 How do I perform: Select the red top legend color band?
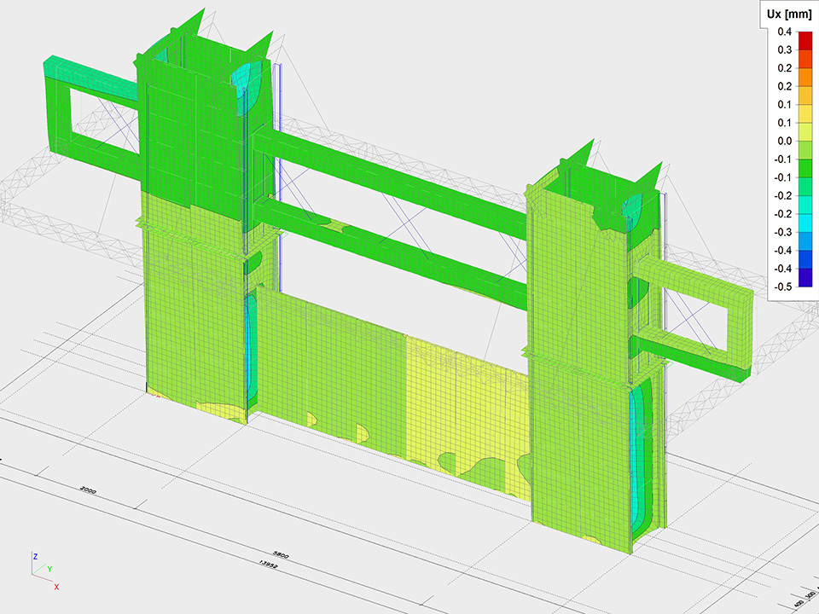pyautogui.click(x=804, y=37)
